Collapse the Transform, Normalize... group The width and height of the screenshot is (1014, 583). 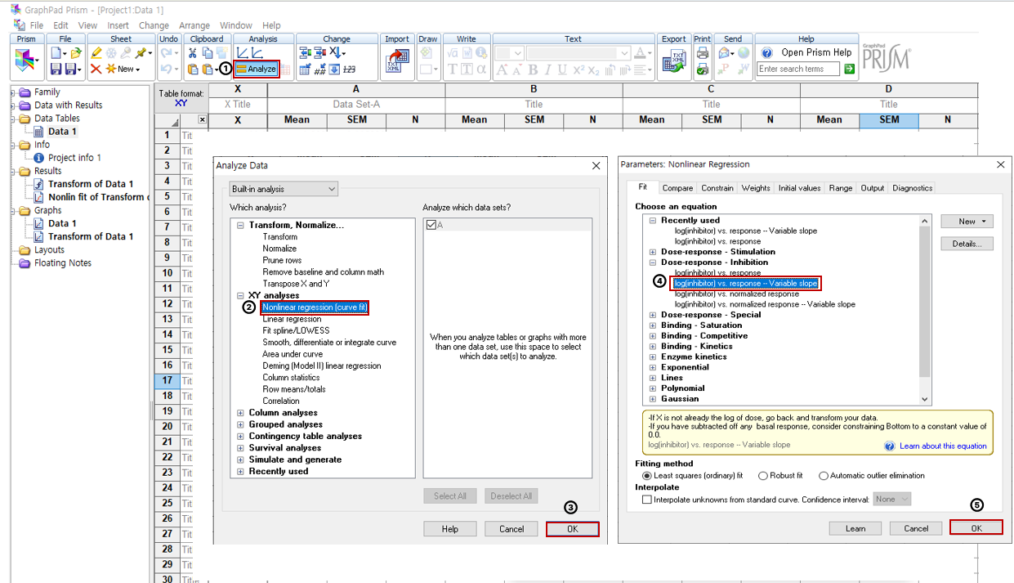(x=241, y=225)
